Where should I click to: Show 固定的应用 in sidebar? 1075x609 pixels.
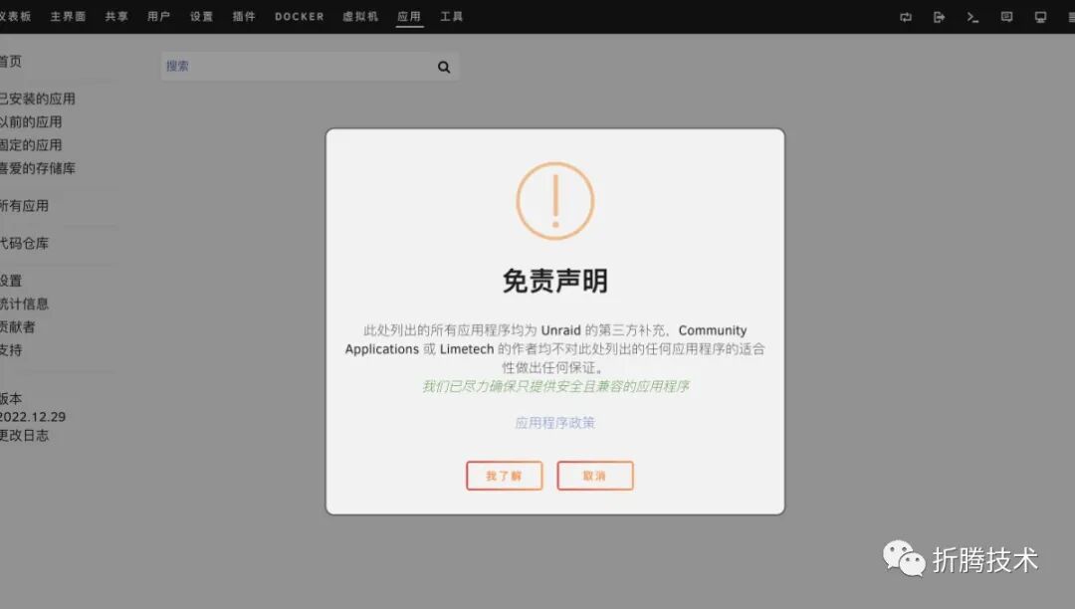coord(31,145)
